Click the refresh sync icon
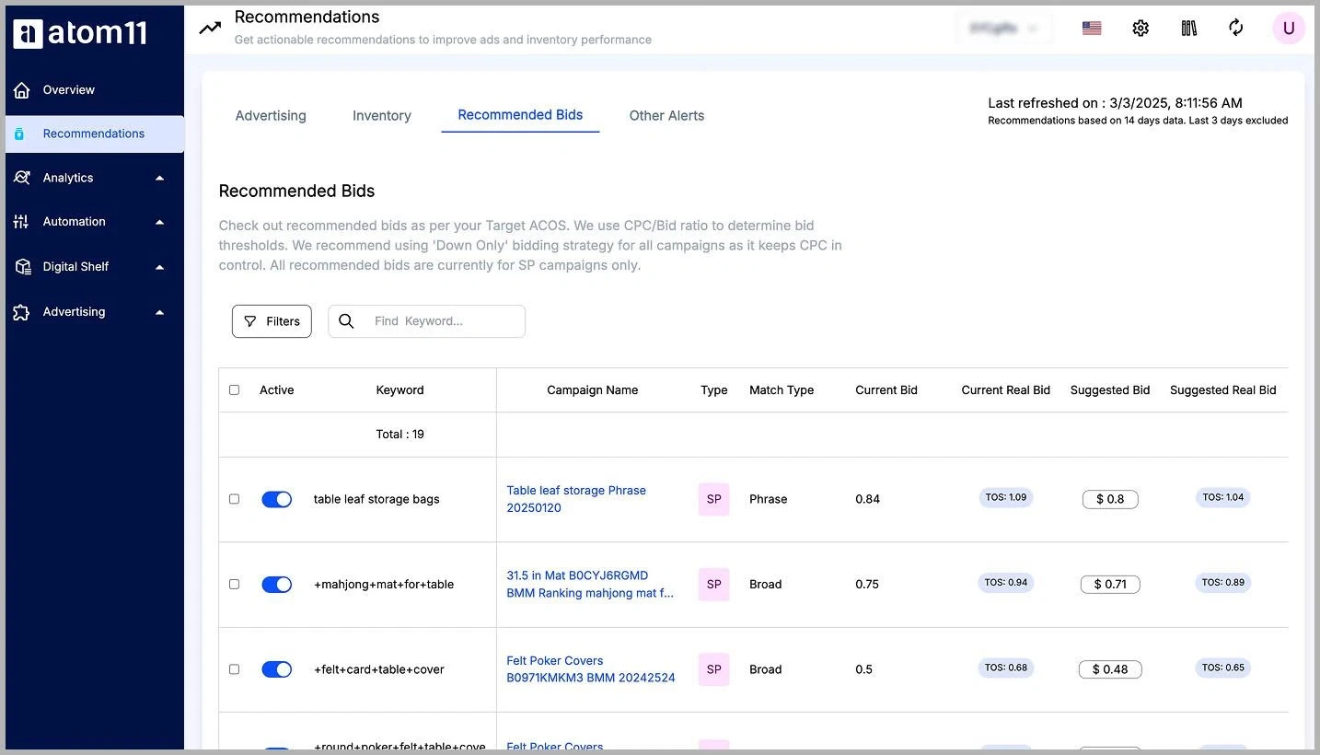 1236,28
